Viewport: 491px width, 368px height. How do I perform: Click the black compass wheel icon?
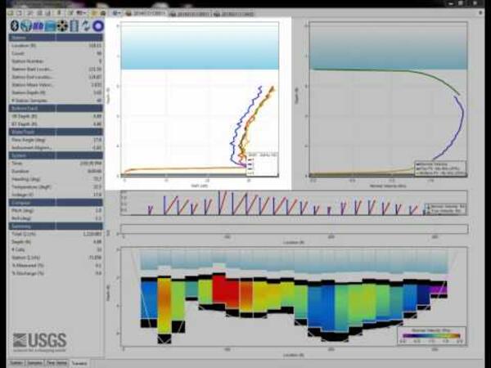pyautogui.click(x=62, y=26)
